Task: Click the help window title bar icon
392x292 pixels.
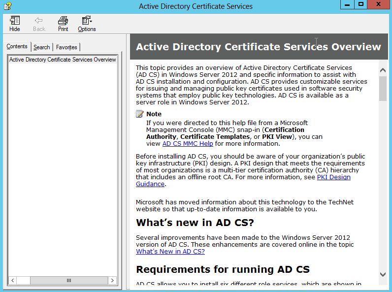Action: point(8,6)
